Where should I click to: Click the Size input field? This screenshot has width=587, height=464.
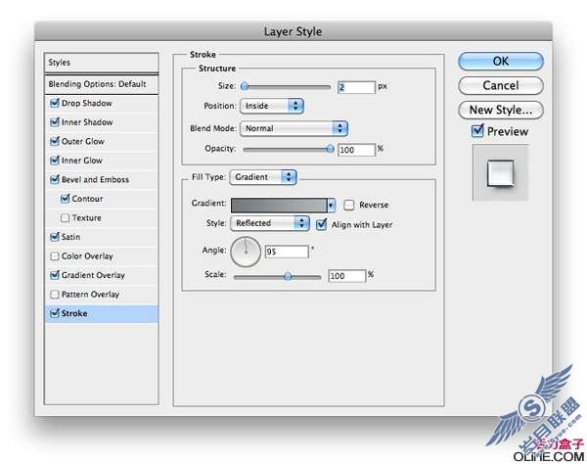coord(356,87)
